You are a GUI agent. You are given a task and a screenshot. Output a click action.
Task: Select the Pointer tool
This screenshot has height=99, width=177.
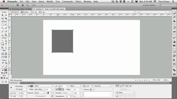pyautogui.click(x=2, y=15)
